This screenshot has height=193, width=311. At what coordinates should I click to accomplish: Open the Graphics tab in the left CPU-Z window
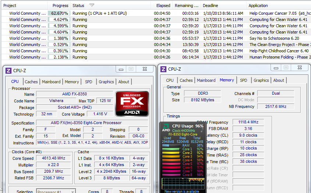106,82
